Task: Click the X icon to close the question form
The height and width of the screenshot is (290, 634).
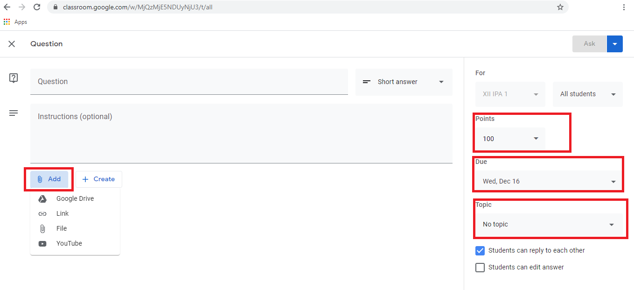Action: [12, 44]
